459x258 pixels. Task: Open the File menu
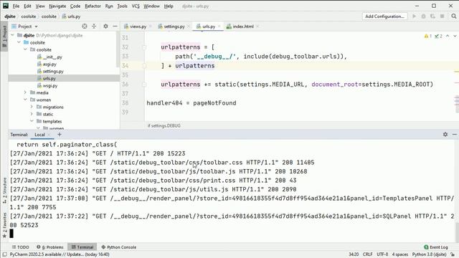[16, 6]
